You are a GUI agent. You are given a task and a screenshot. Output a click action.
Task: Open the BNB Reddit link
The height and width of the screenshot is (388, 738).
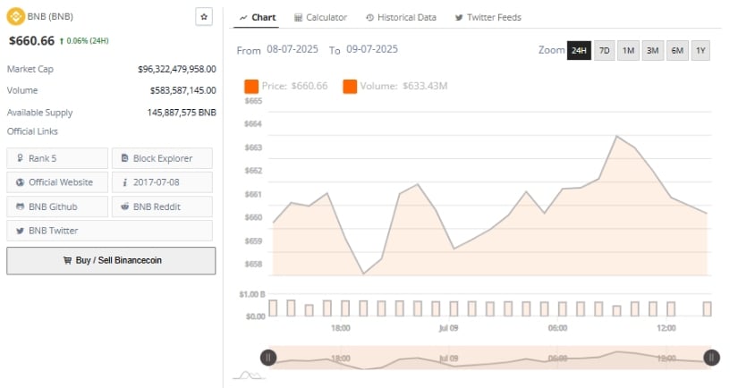[x=163, y=207]
